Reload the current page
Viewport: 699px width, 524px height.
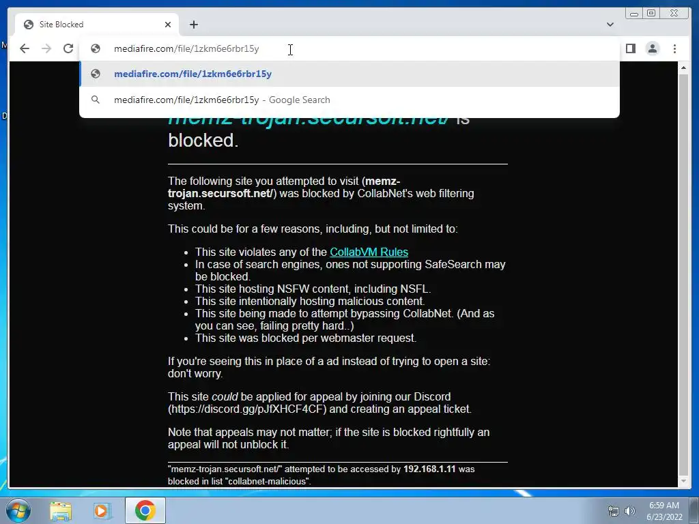click(68, 48)
